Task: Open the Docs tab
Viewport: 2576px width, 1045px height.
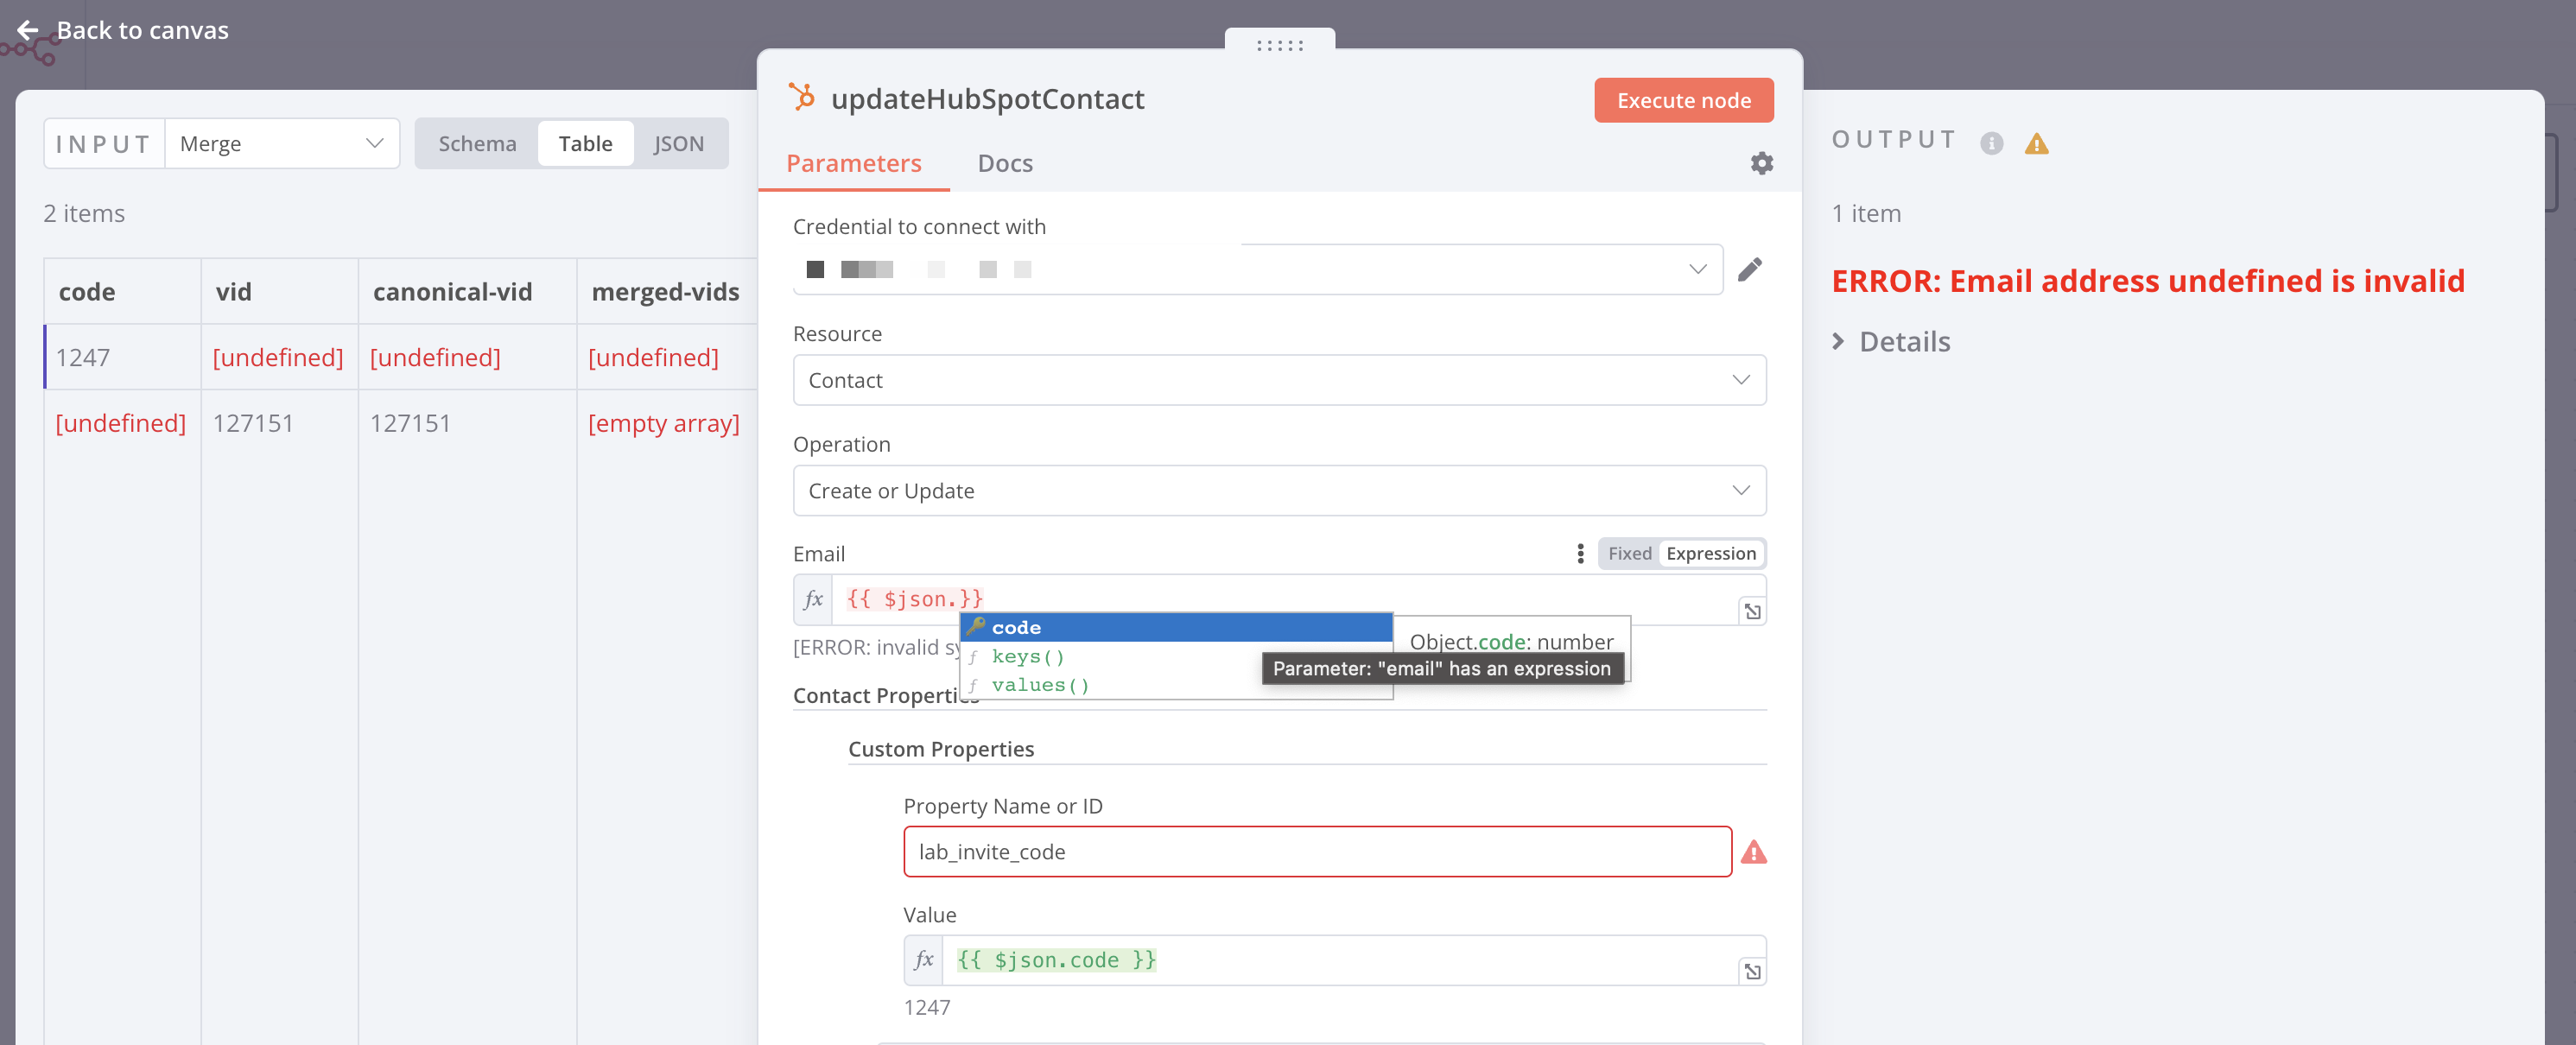Action: tap(1004, 163)
